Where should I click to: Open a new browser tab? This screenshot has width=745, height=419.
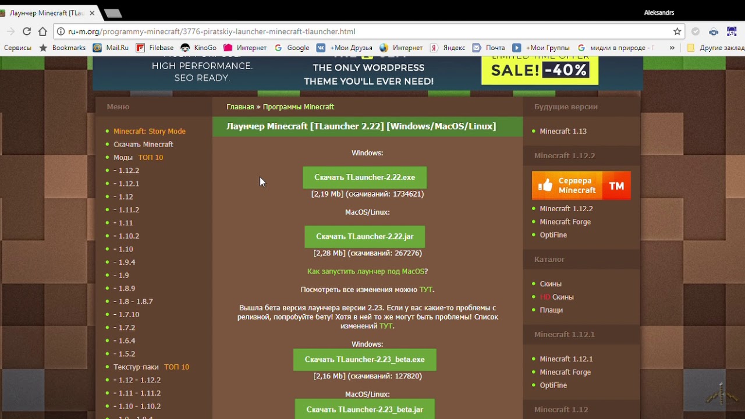coord(113,13)
